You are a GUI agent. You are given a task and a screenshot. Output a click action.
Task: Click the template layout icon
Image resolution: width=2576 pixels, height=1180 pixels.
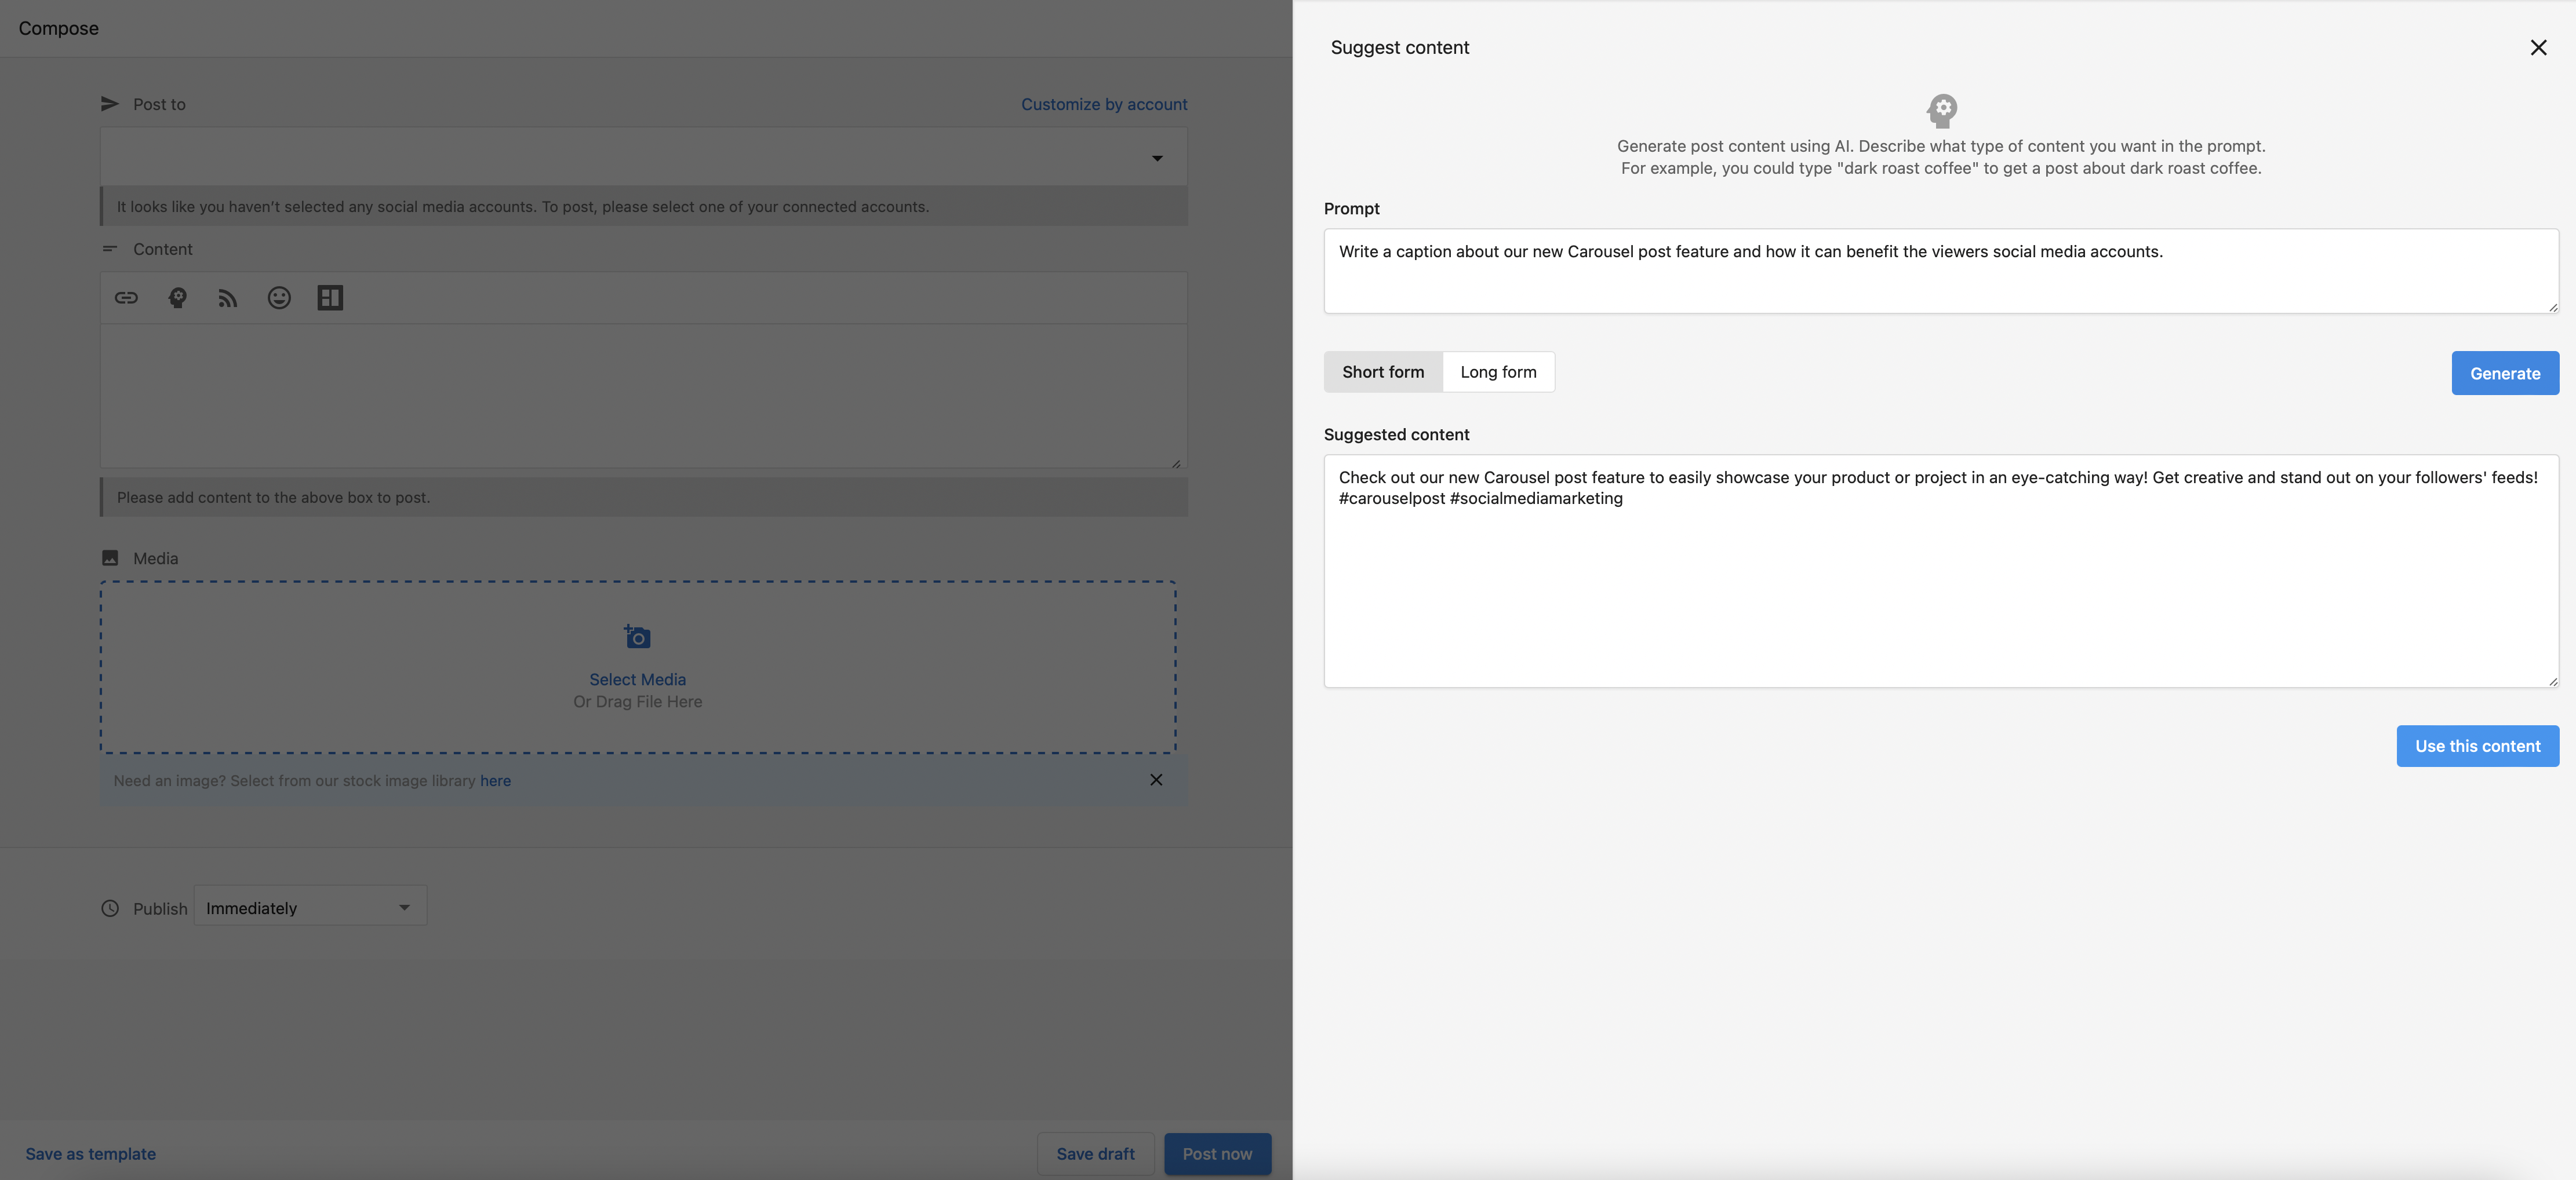tap(330, 298)
